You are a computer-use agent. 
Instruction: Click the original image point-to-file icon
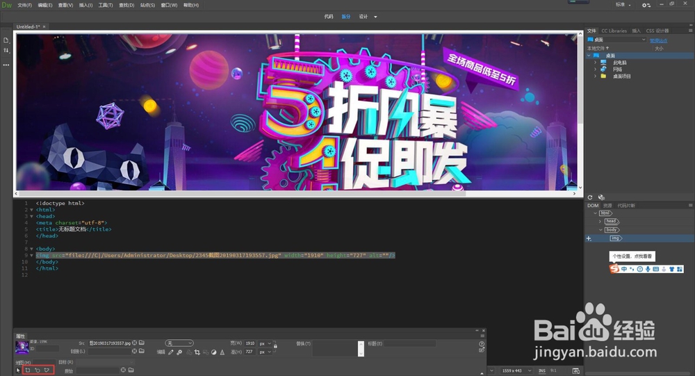click(123, 370)
